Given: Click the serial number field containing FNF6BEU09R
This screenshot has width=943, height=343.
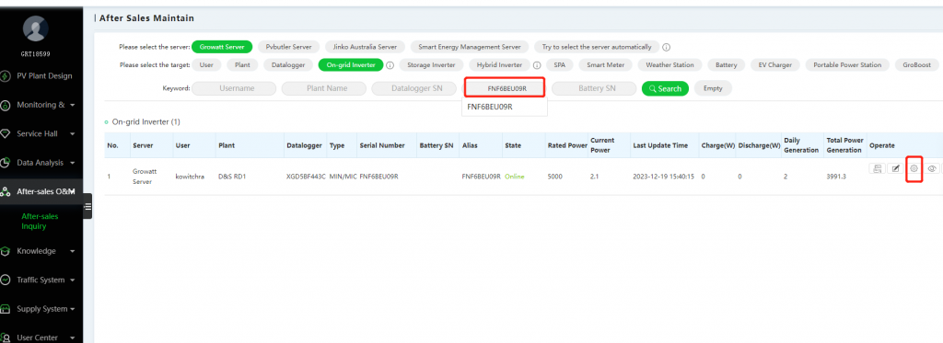Looking at the screenshot, I should [504, 87].
